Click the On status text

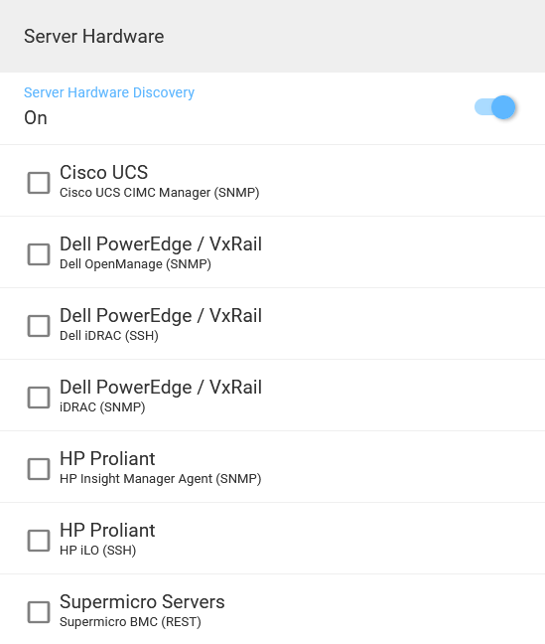point(36,118)
